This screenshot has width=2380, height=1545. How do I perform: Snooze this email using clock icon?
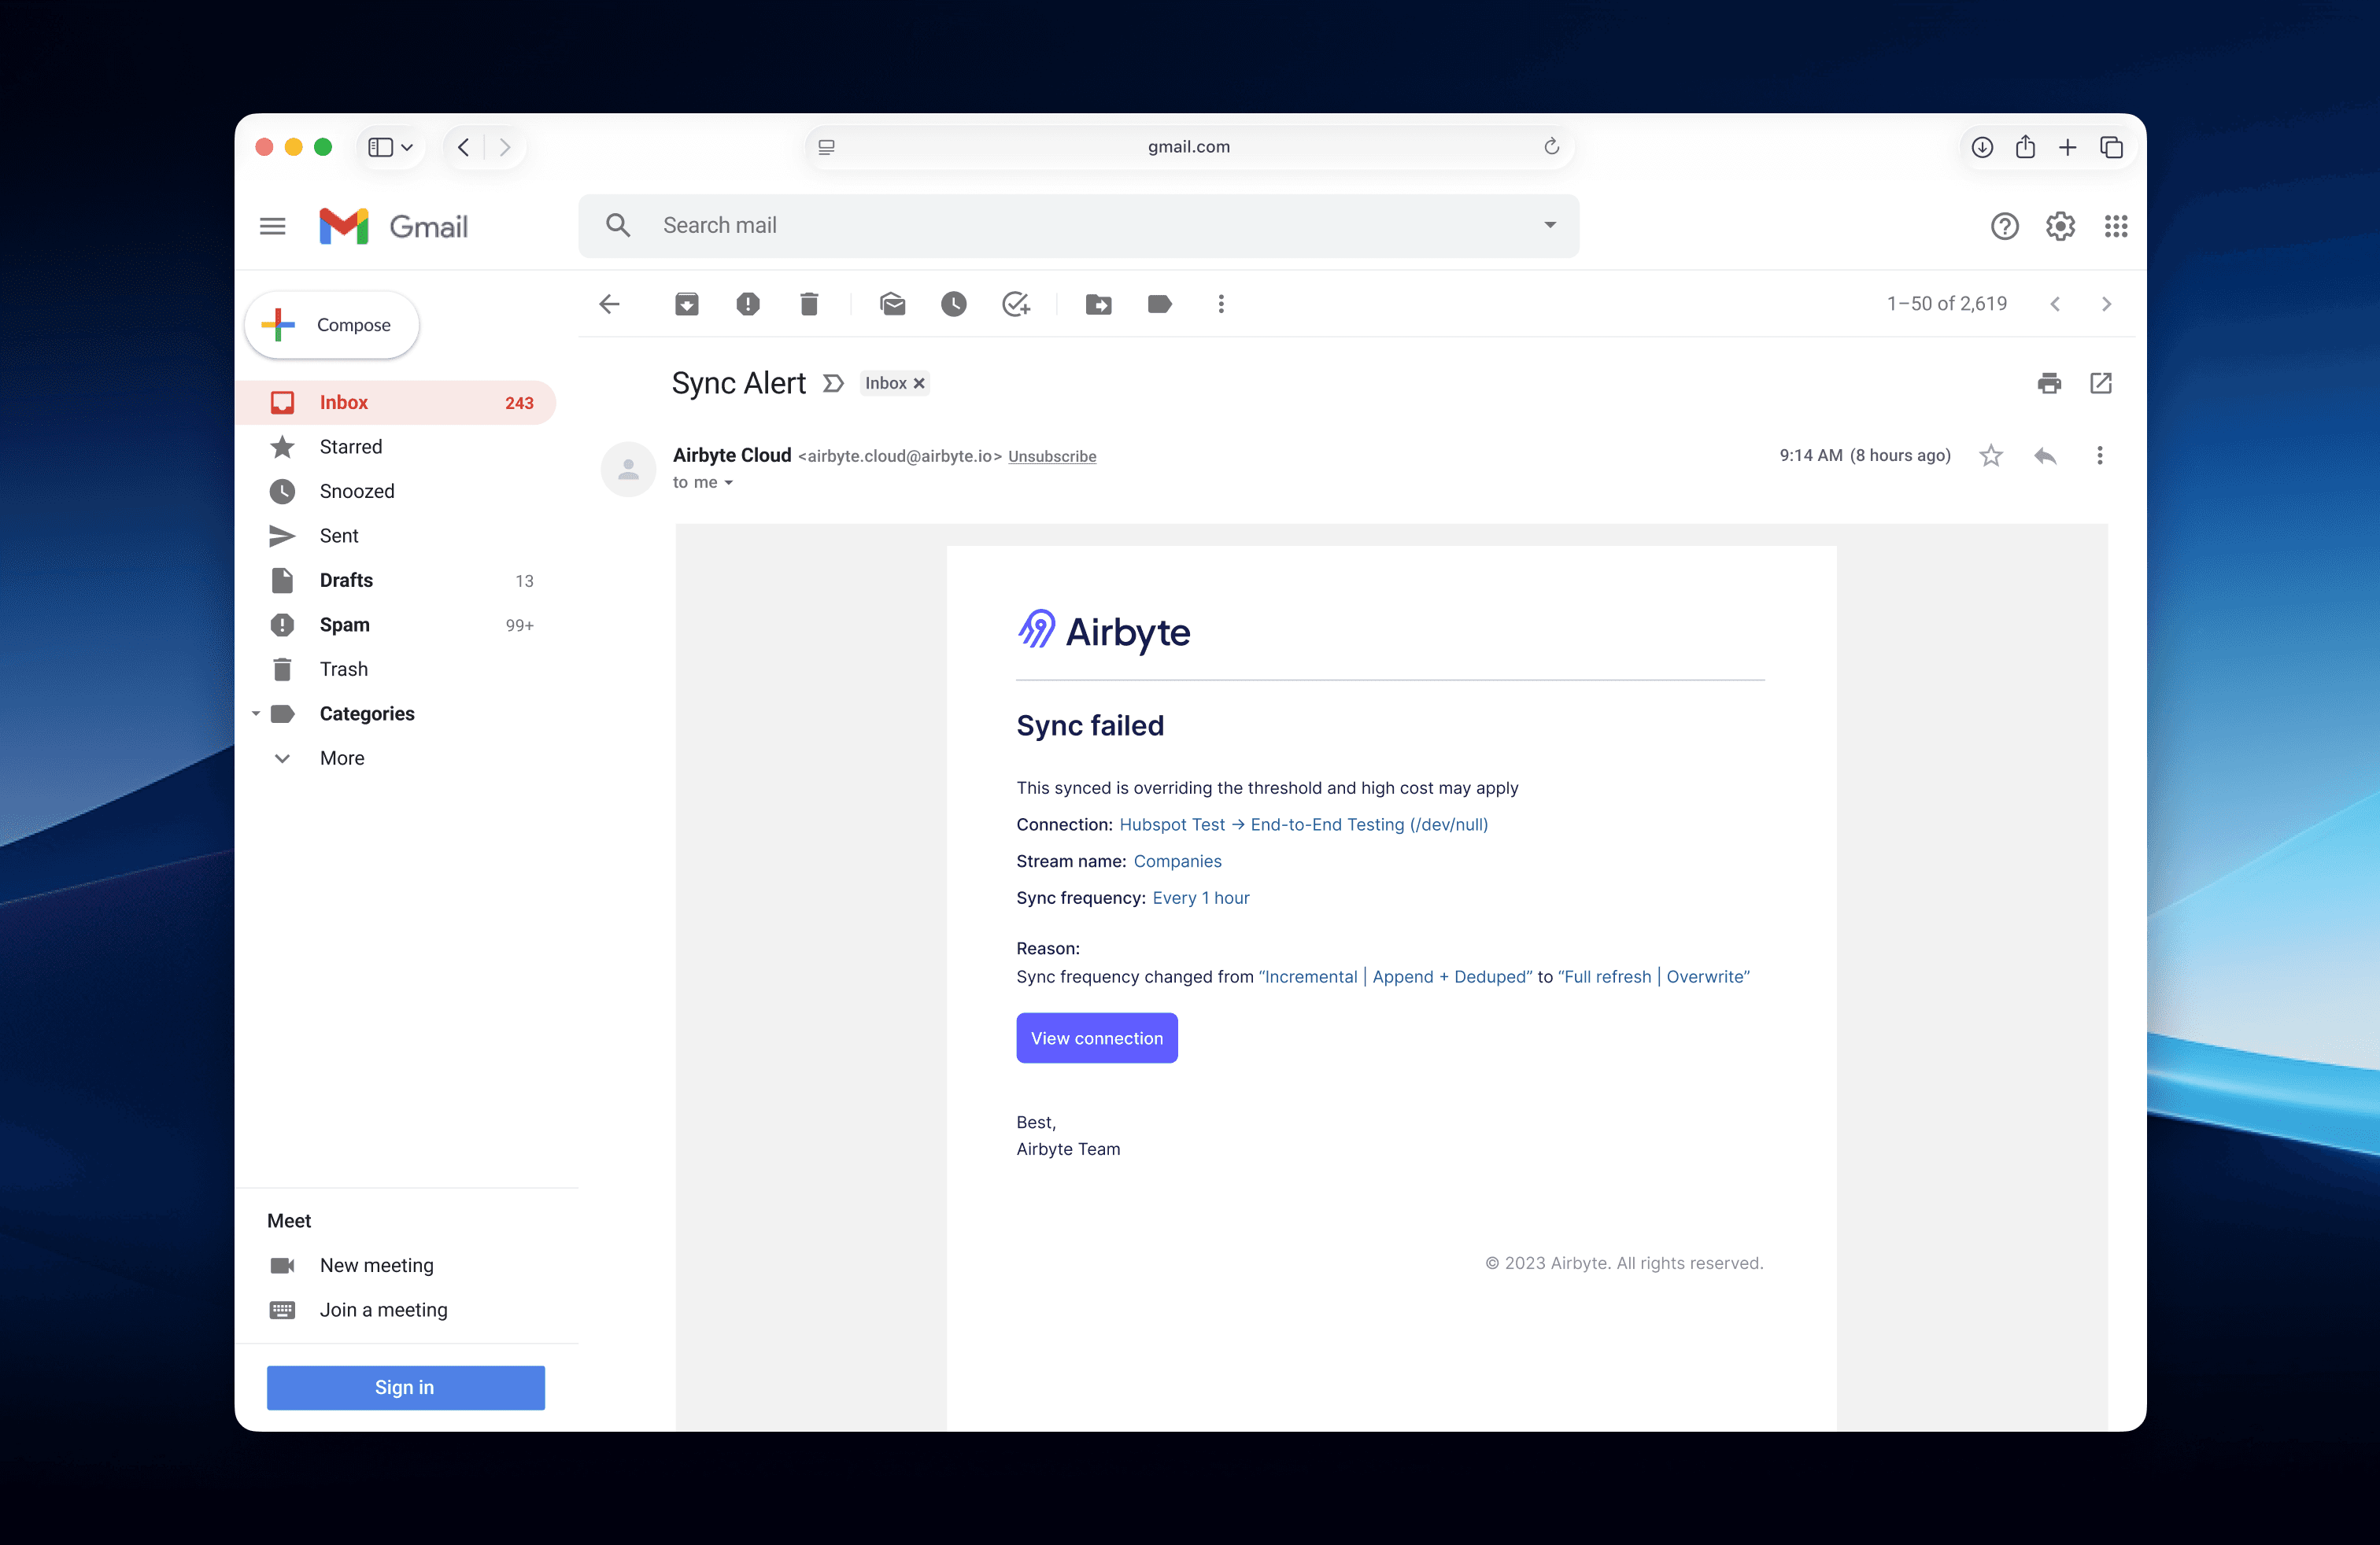953,304
